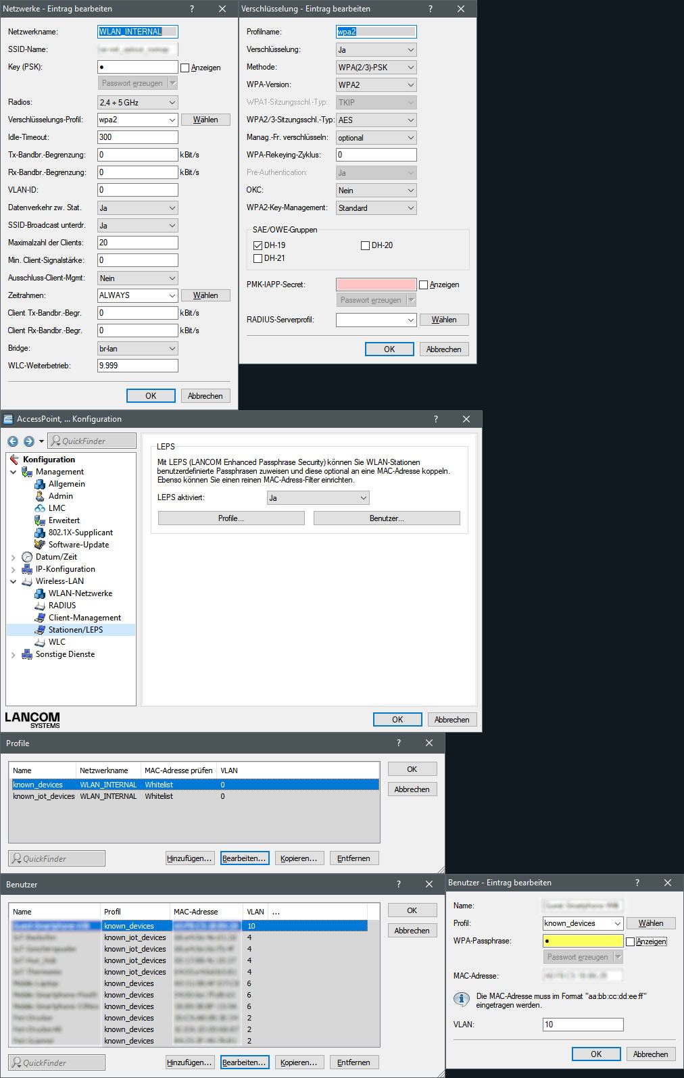The height and width of the screenshot is (1078, 684).
Task: Click the Benutzer... button in LEPS section
Action: point(387,518)
